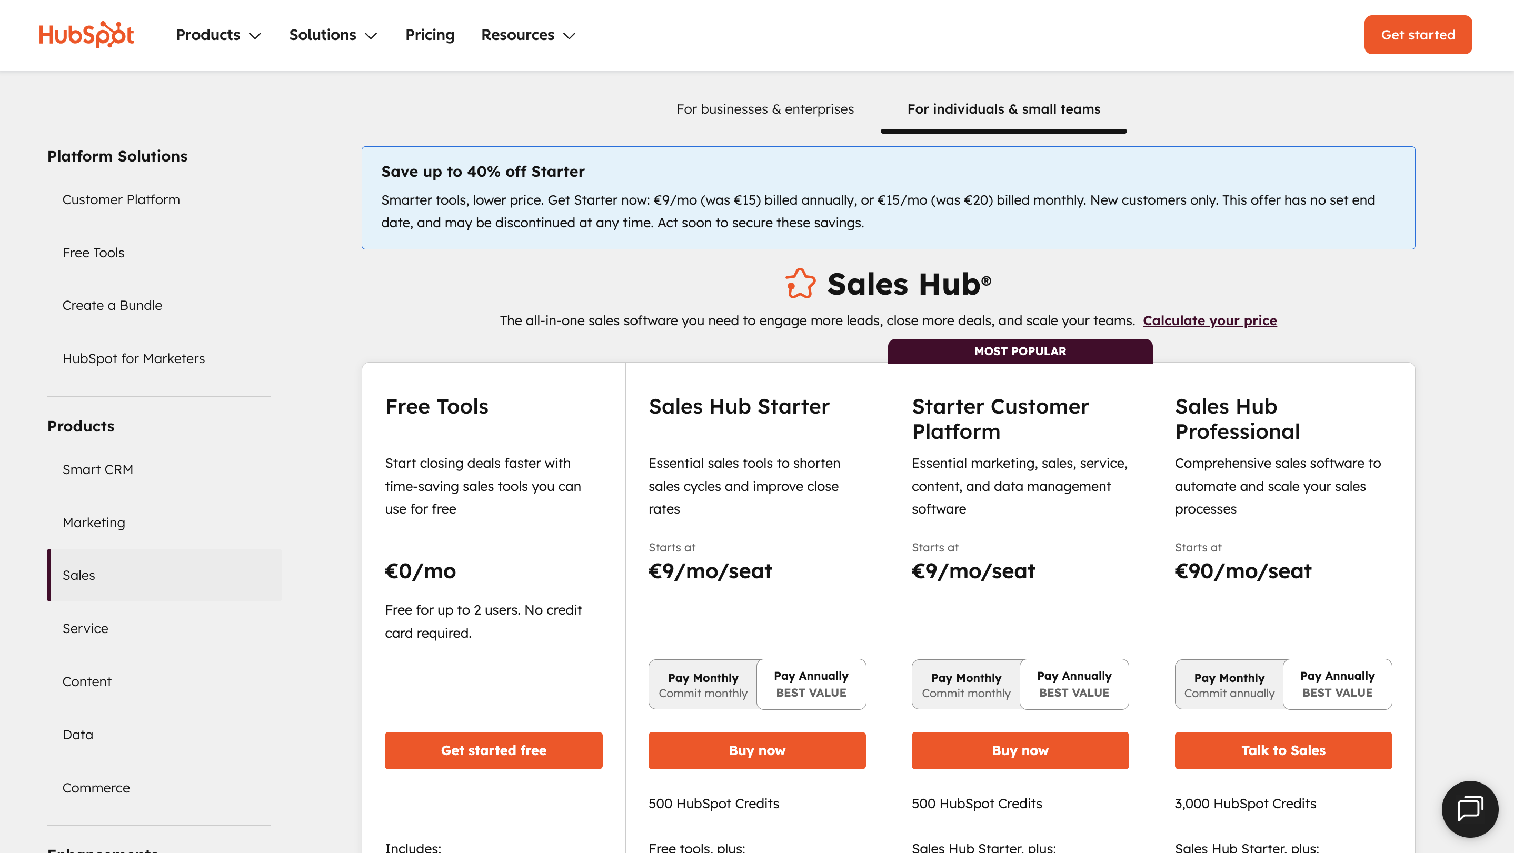Click the Save up to 40% off Starter heading
This screenshot has height=853, width=1514.
pos(483,172)
